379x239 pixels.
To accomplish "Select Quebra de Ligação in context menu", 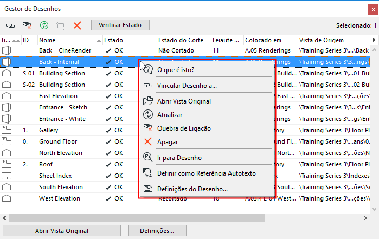I will [184, 128].
